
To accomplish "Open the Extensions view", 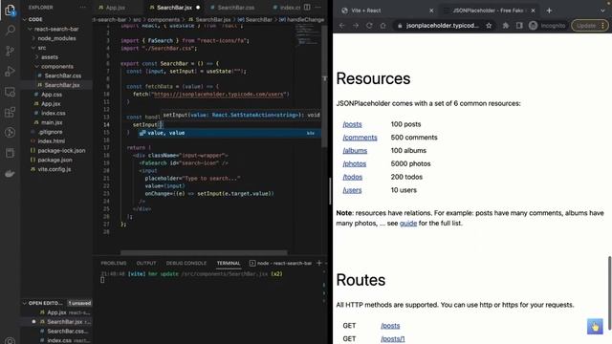I will pyautogui.click(x=10, y=113).
